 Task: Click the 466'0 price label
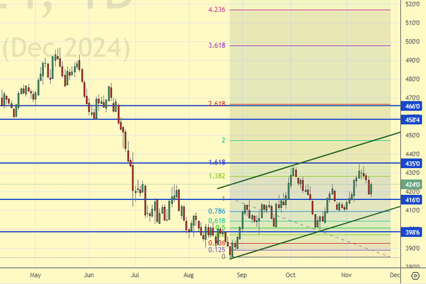point(413,107)
